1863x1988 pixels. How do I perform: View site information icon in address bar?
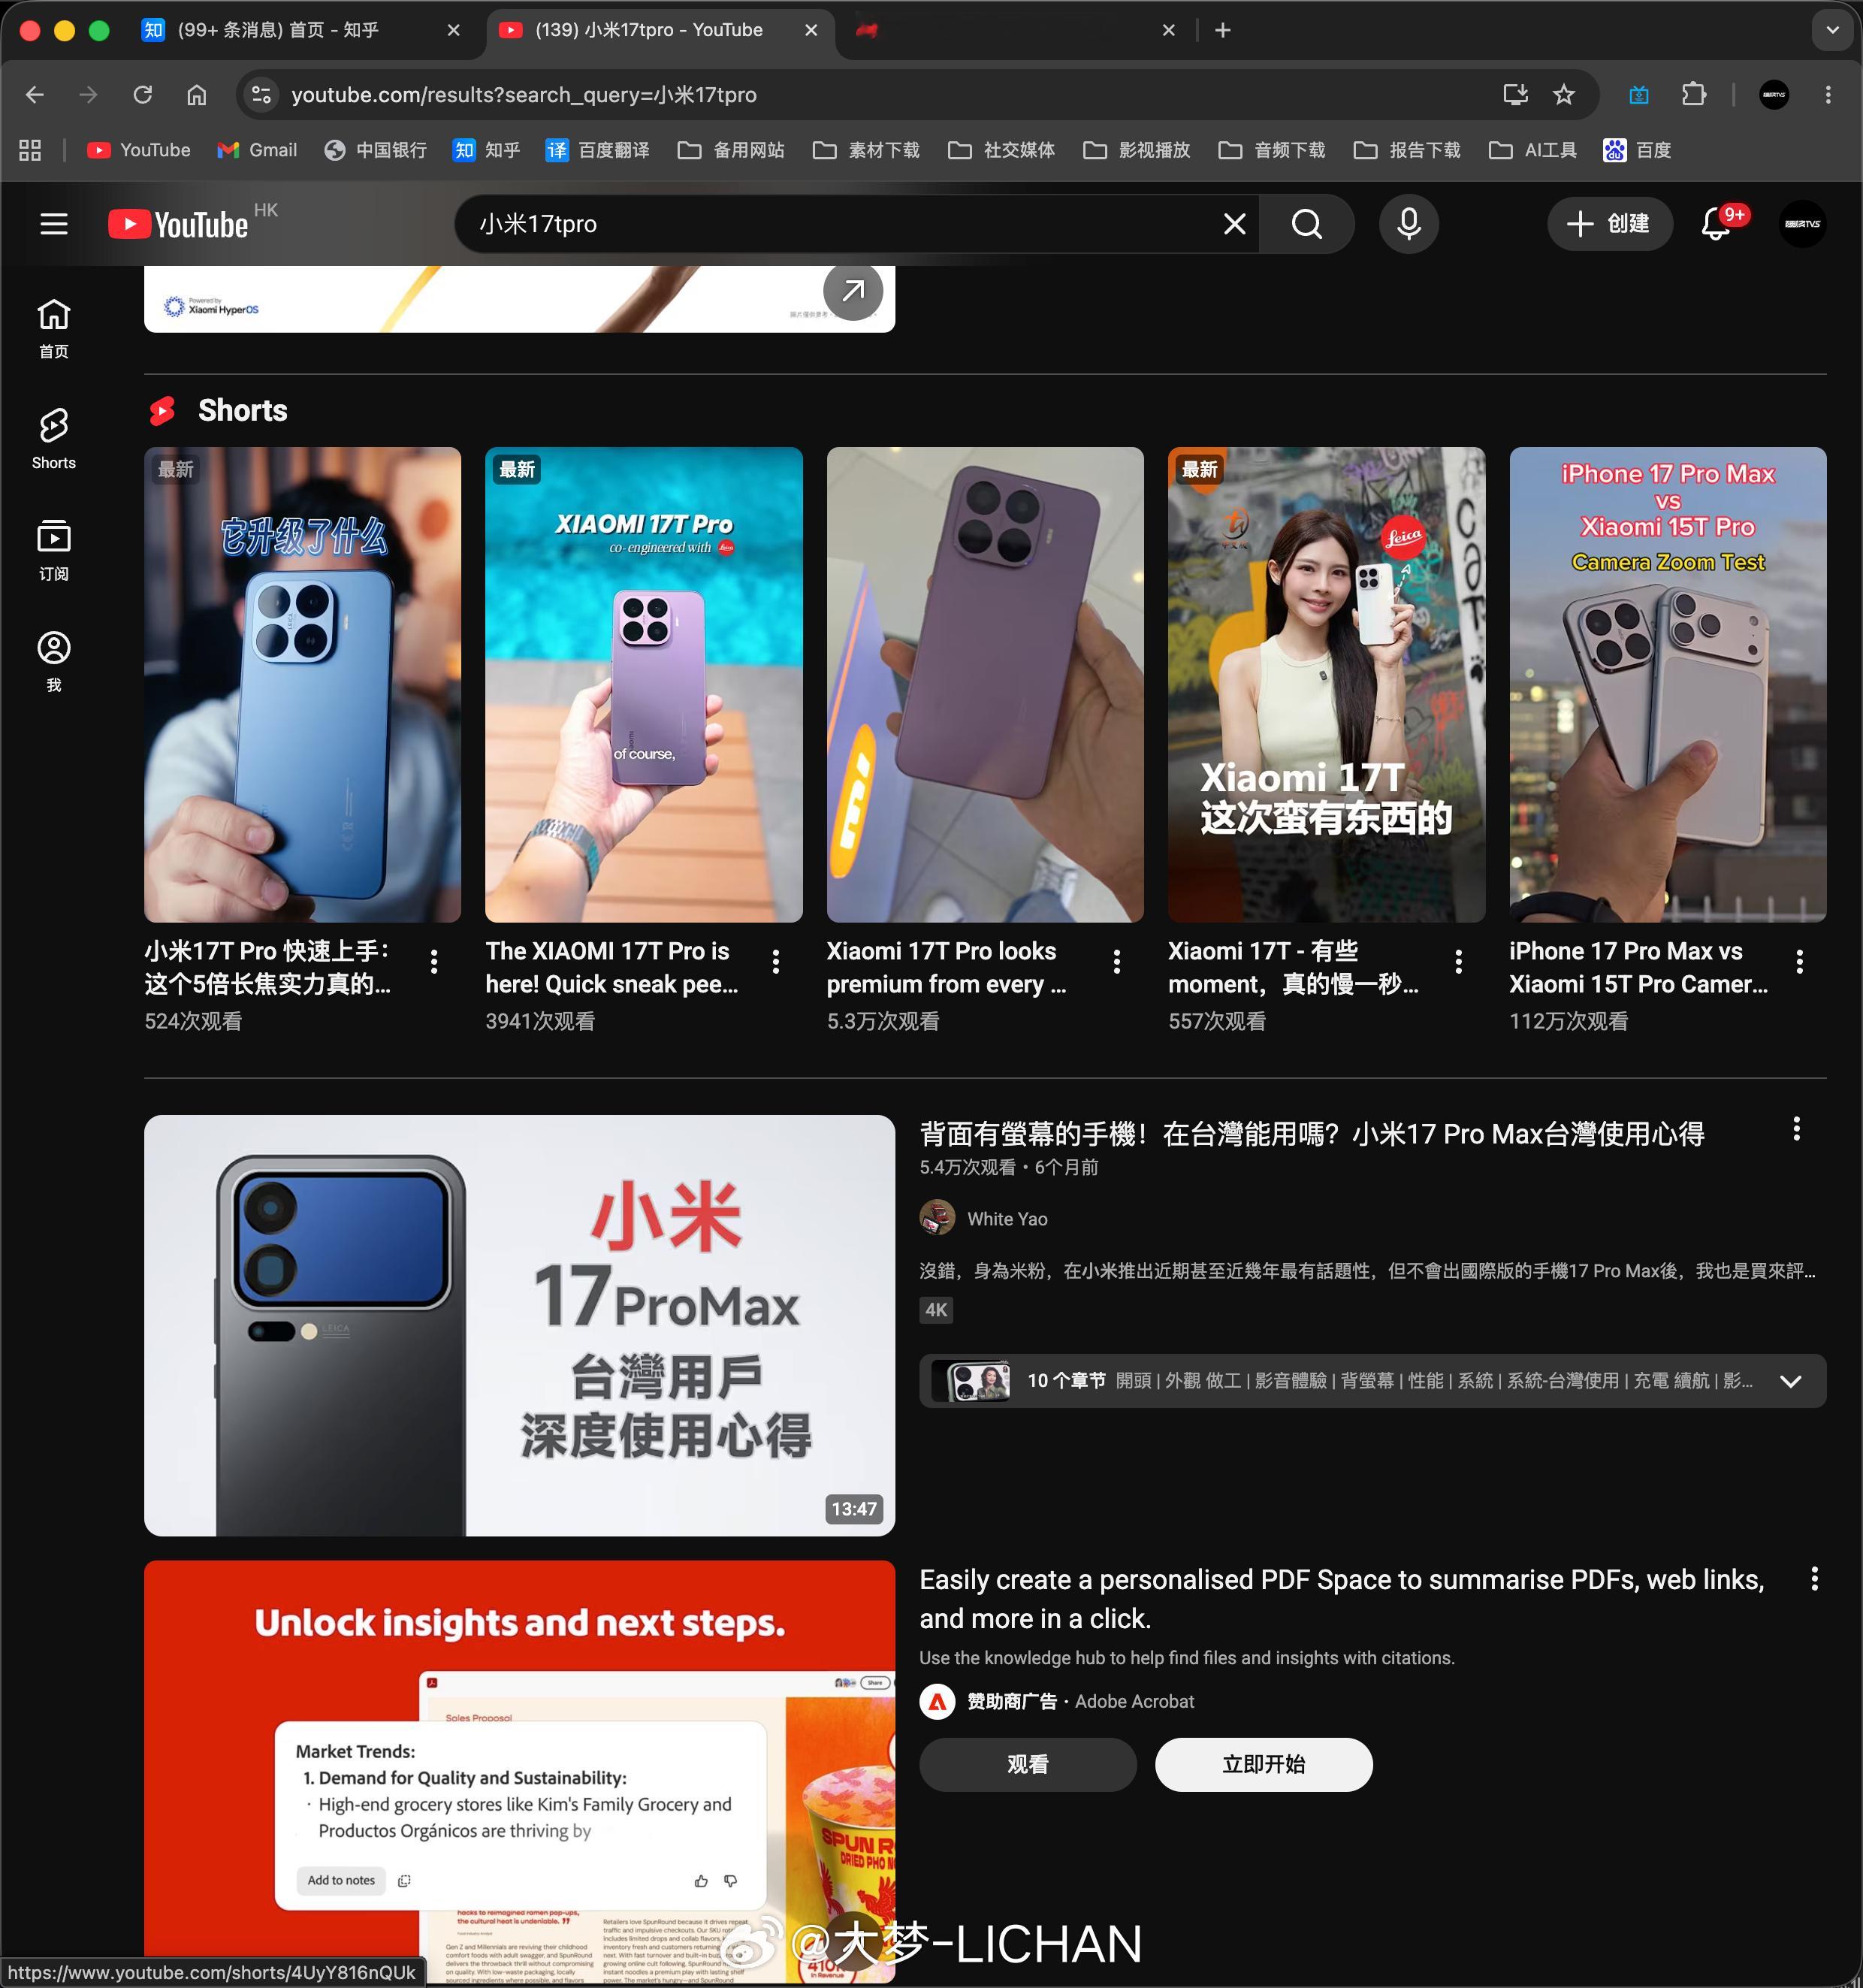click(x=261, y=95)
